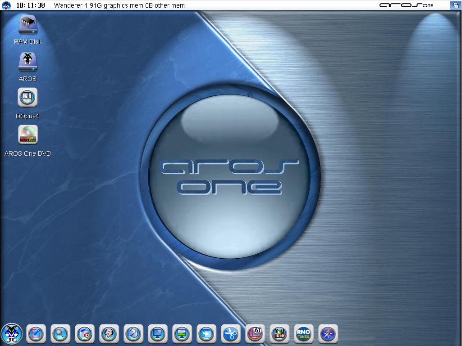Launch the magnifying glass search dock icon
Image resolution: width=462 pixels, height=346 pixels.
coord(60,334)
